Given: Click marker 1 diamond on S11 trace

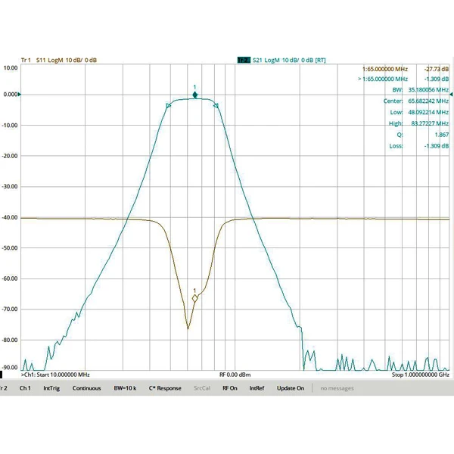Looking at the screenshot, I should click(195, 298).
